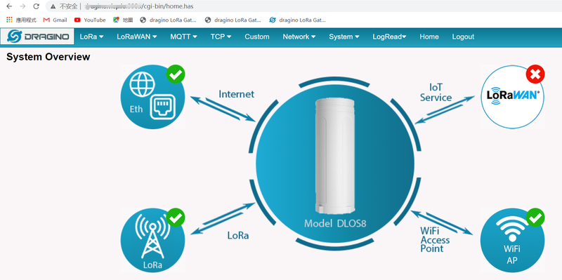Screen dimensions: 562x280
Task: Open the apps grid bookmark shortcut
Action: click(x=21, y=20)
